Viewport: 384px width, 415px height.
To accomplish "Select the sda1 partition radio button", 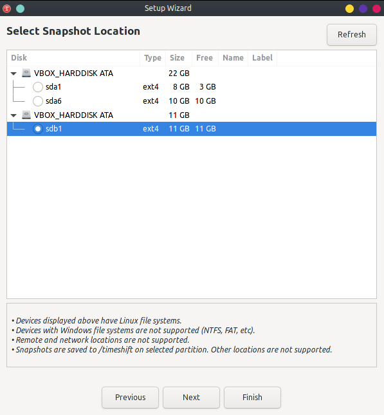I will click(38, 87).
